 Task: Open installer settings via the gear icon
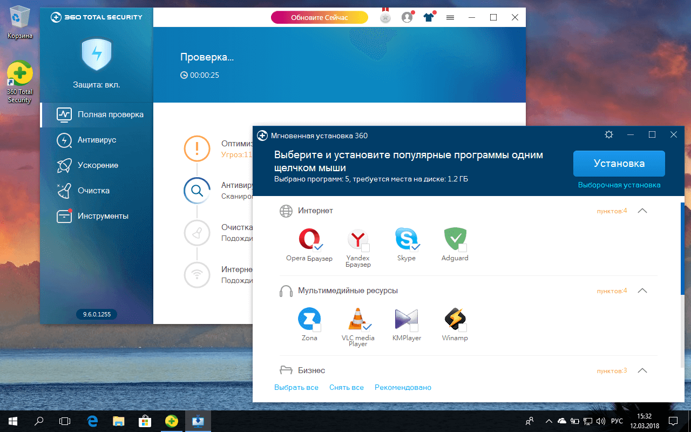[609, 134]
